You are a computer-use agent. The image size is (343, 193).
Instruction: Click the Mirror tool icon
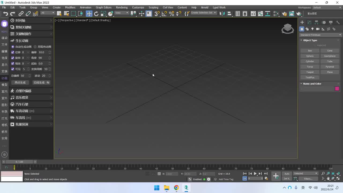tap(222, 14)
